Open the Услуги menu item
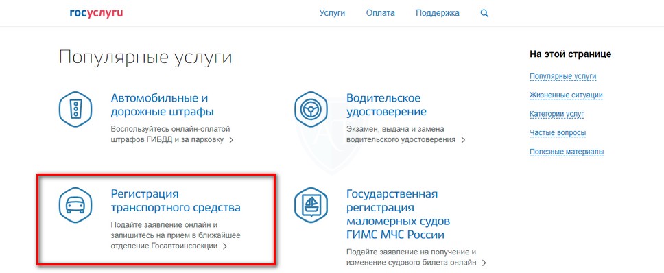This screenshot has width=664, height=273. [x=332, y=13]
